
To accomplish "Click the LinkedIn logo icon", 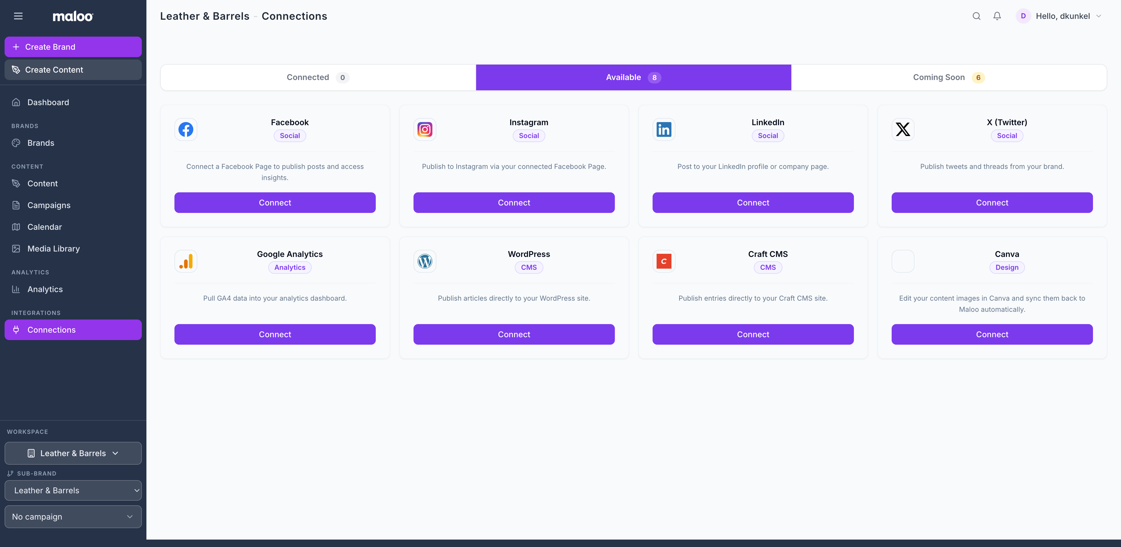I will [x=664, y=129].
